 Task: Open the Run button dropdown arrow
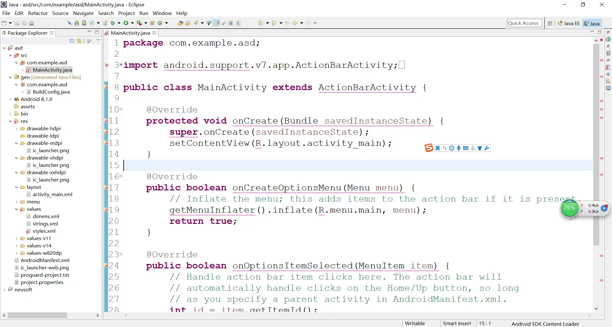coord(133,23)
